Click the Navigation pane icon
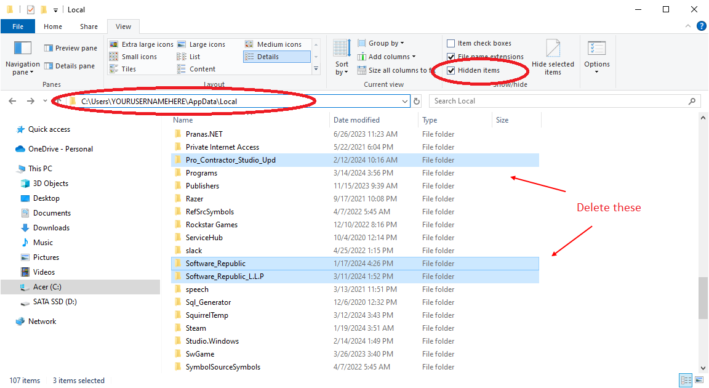The height and width of the screenshot is (388, 709). click(x=22, y=49)
